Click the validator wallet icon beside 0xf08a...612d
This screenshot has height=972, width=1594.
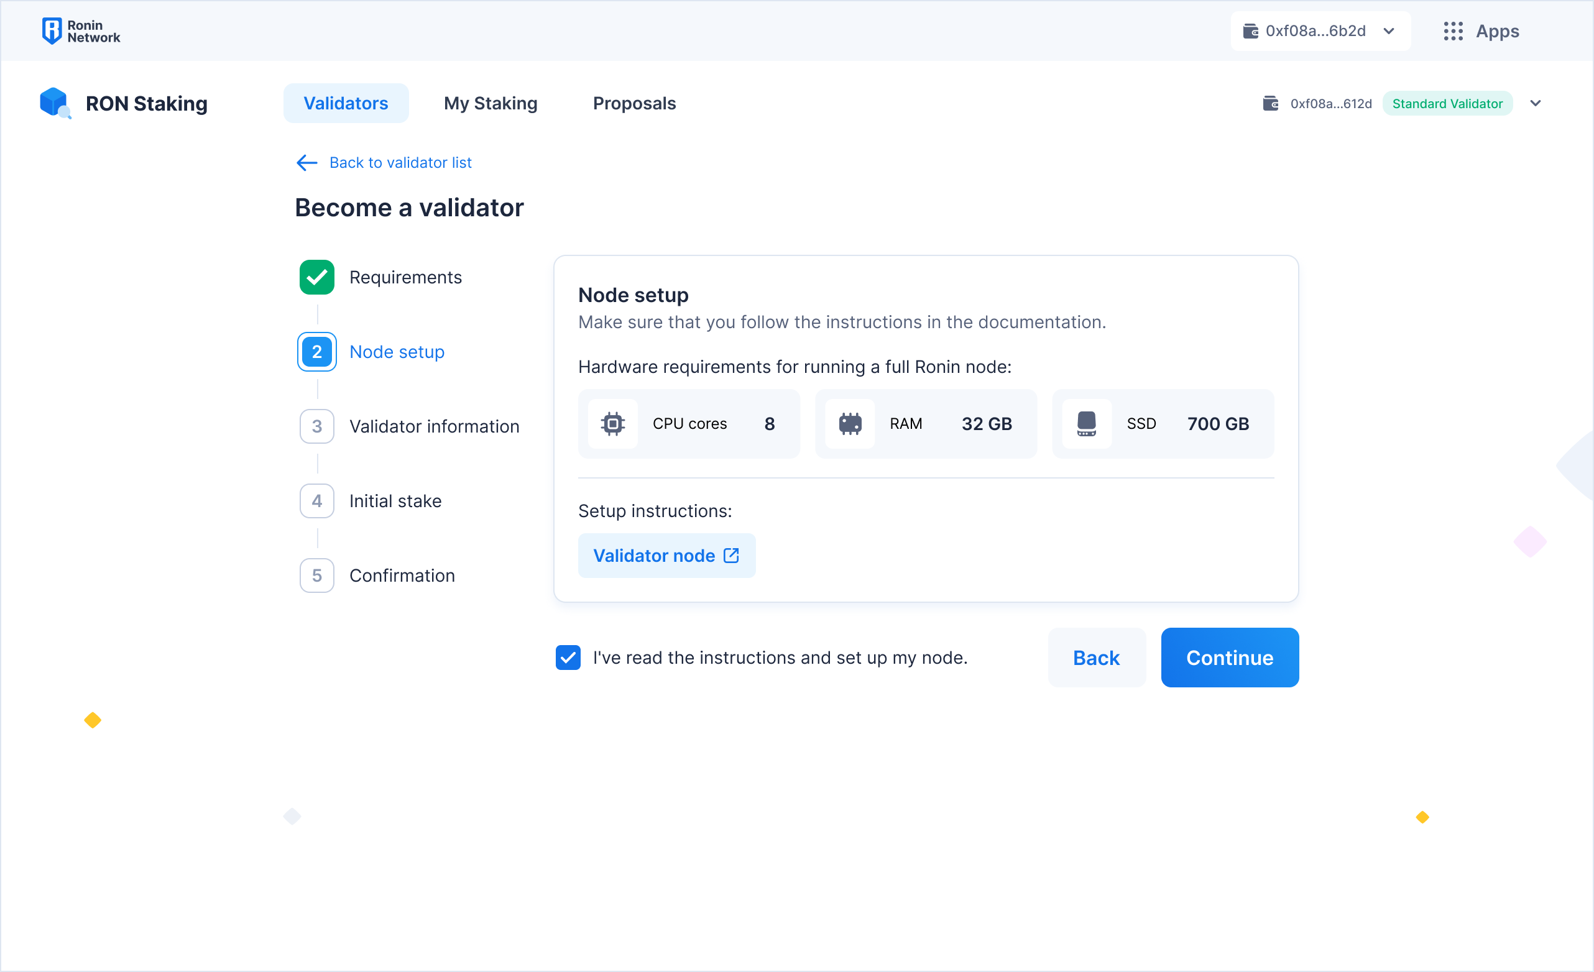click(1270, 103)
